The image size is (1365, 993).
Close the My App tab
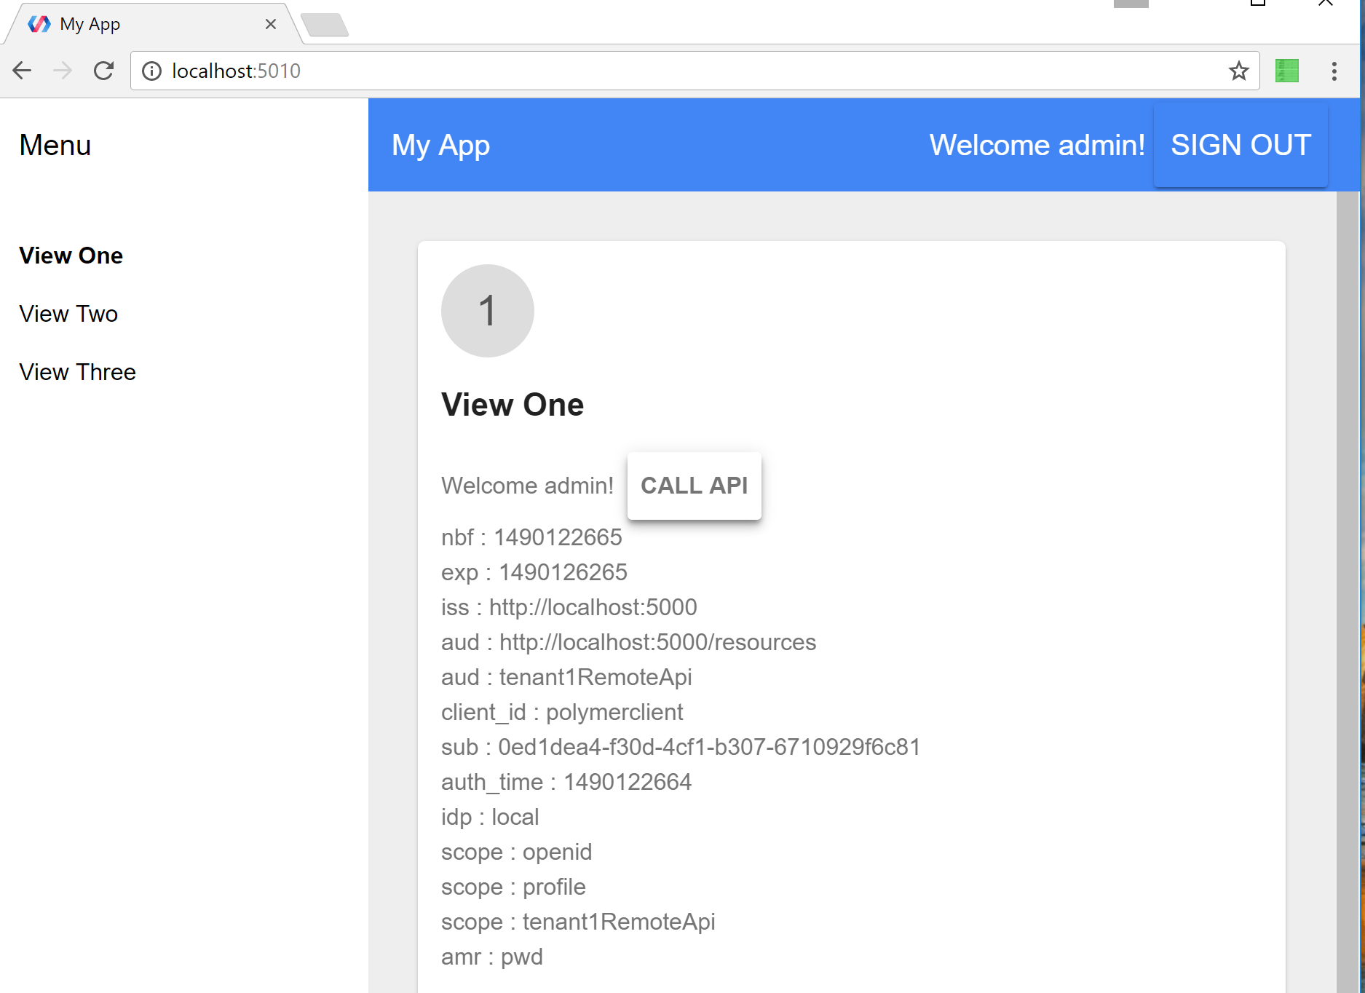pos(271,23)
